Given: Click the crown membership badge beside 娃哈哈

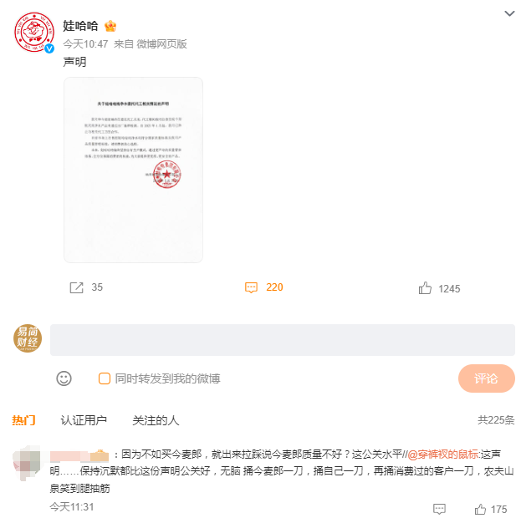Looking at the screenshot, I should click(110, 26).
